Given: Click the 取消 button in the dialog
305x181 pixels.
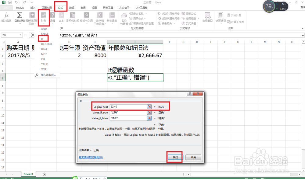Looking at the screenshot, I should [193, 157].
